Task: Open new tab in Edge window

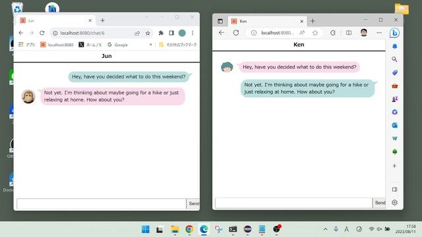Action: point(313,21)
